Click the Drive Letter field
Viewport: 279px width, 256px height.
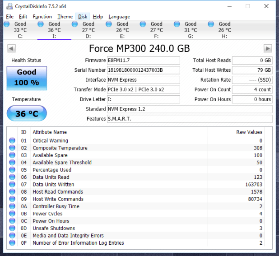(144, 99)
